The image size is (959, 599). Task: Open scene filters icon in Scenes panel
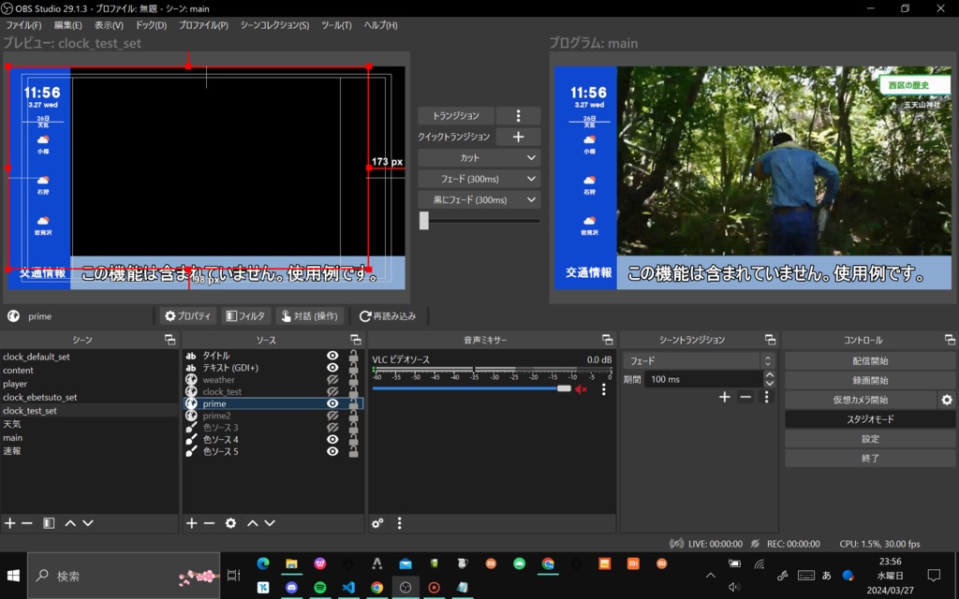[49, 523]
